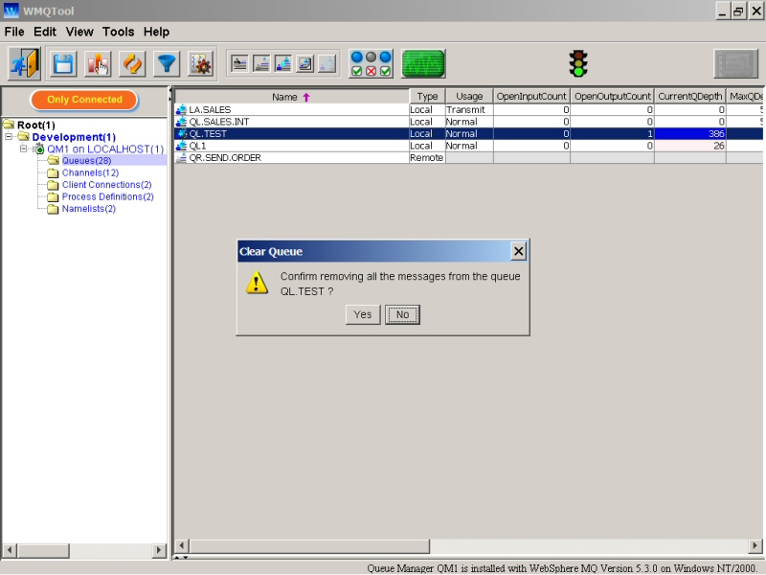The width and height of the screenshot is (766, 575).
Task: Confirm clearing queue with Yes
Action: tap(363, 314)
